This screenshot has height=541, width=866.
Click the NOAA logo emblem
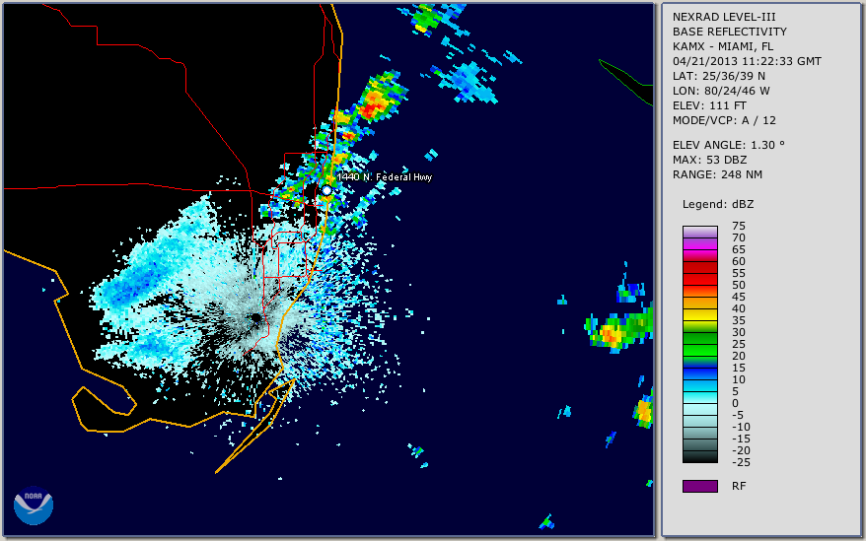point(34,506)
